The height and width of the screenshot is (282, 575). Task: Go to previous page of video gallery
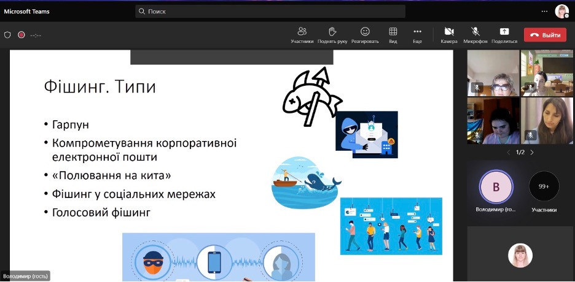508,153
